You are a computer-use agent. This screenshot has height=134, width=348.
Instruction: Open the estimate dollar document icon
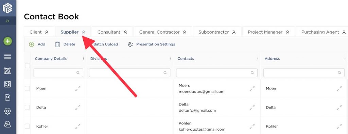click(7, 97)
